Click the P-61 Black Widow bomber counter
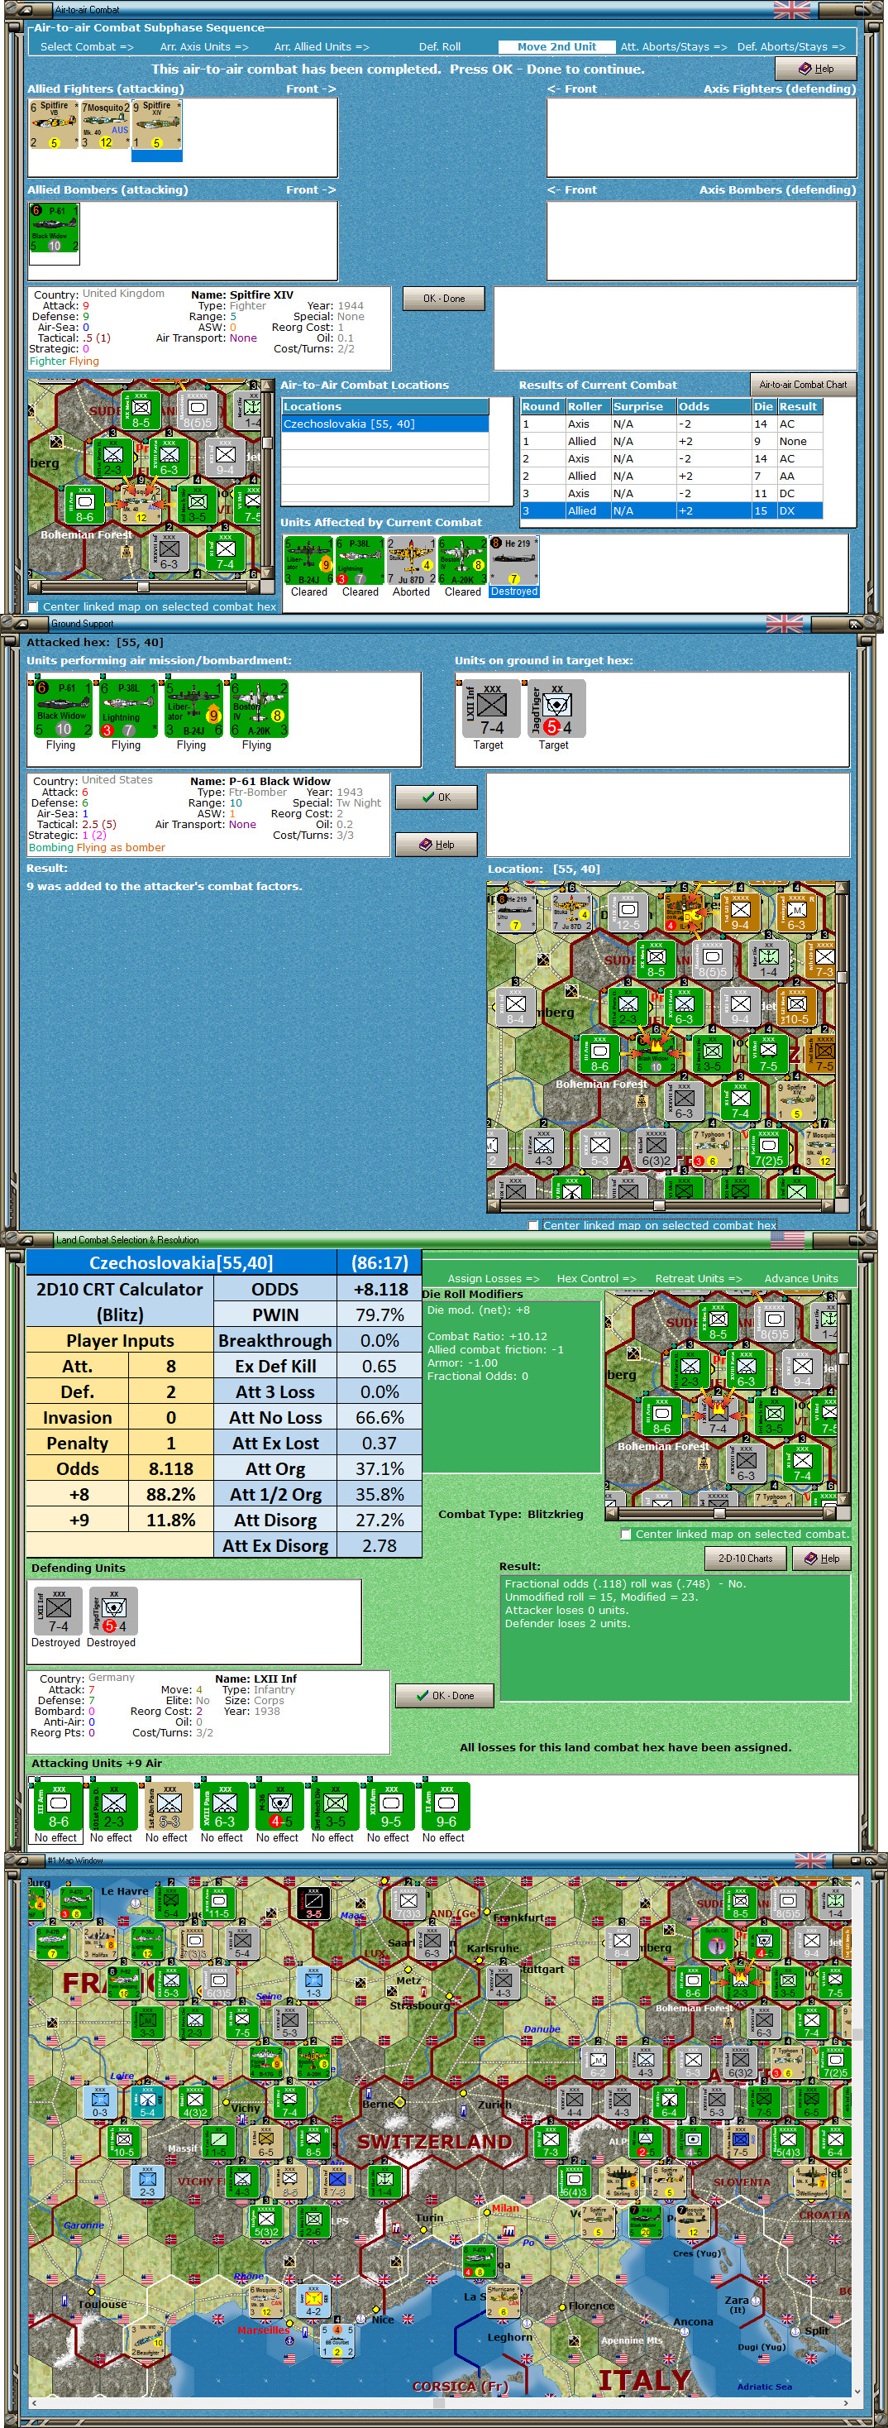 (55, 228)
